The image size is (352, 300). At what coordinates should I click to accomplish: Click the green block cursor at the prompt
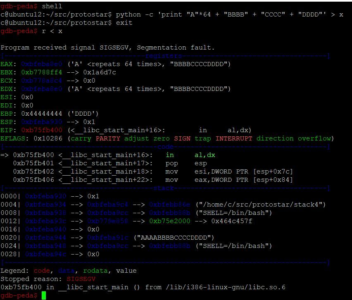pos(44,295)
